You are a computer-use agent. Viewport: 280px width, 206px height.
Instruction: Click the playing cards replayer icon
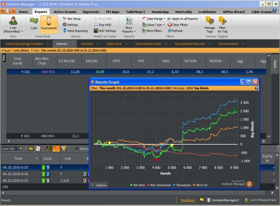tap(38, 148)
